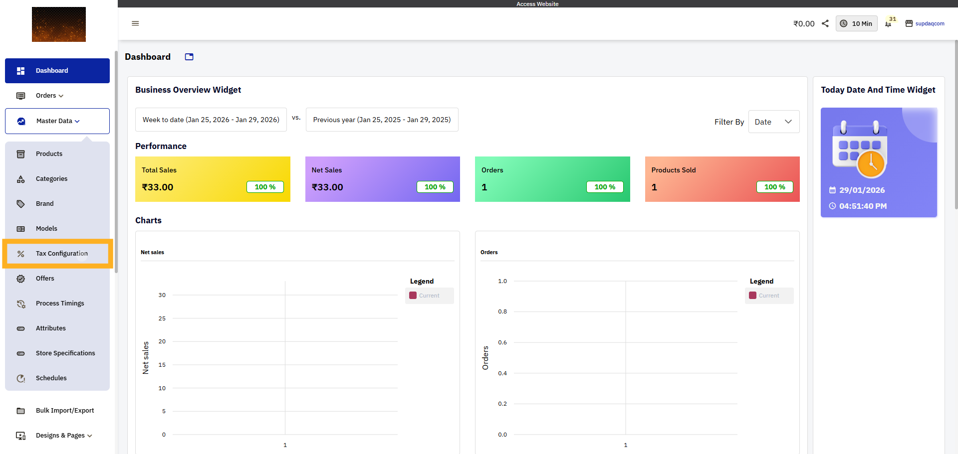Image resolution: width=958 pixels, height=454 pixels.
Task: Open Schedules in the sidebar
Action: click(x=57, y=378)
